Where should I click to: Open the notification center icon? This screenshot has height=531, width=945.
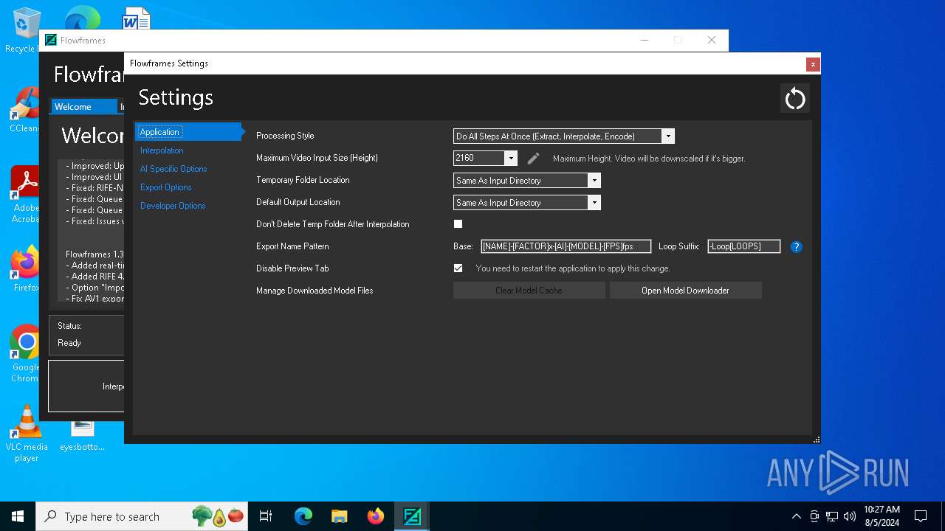(x=921, y=516)
